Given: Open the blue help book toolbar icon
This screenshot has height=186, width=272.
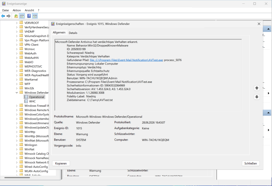Looking at the screenshot, I should tap(29, 16).
